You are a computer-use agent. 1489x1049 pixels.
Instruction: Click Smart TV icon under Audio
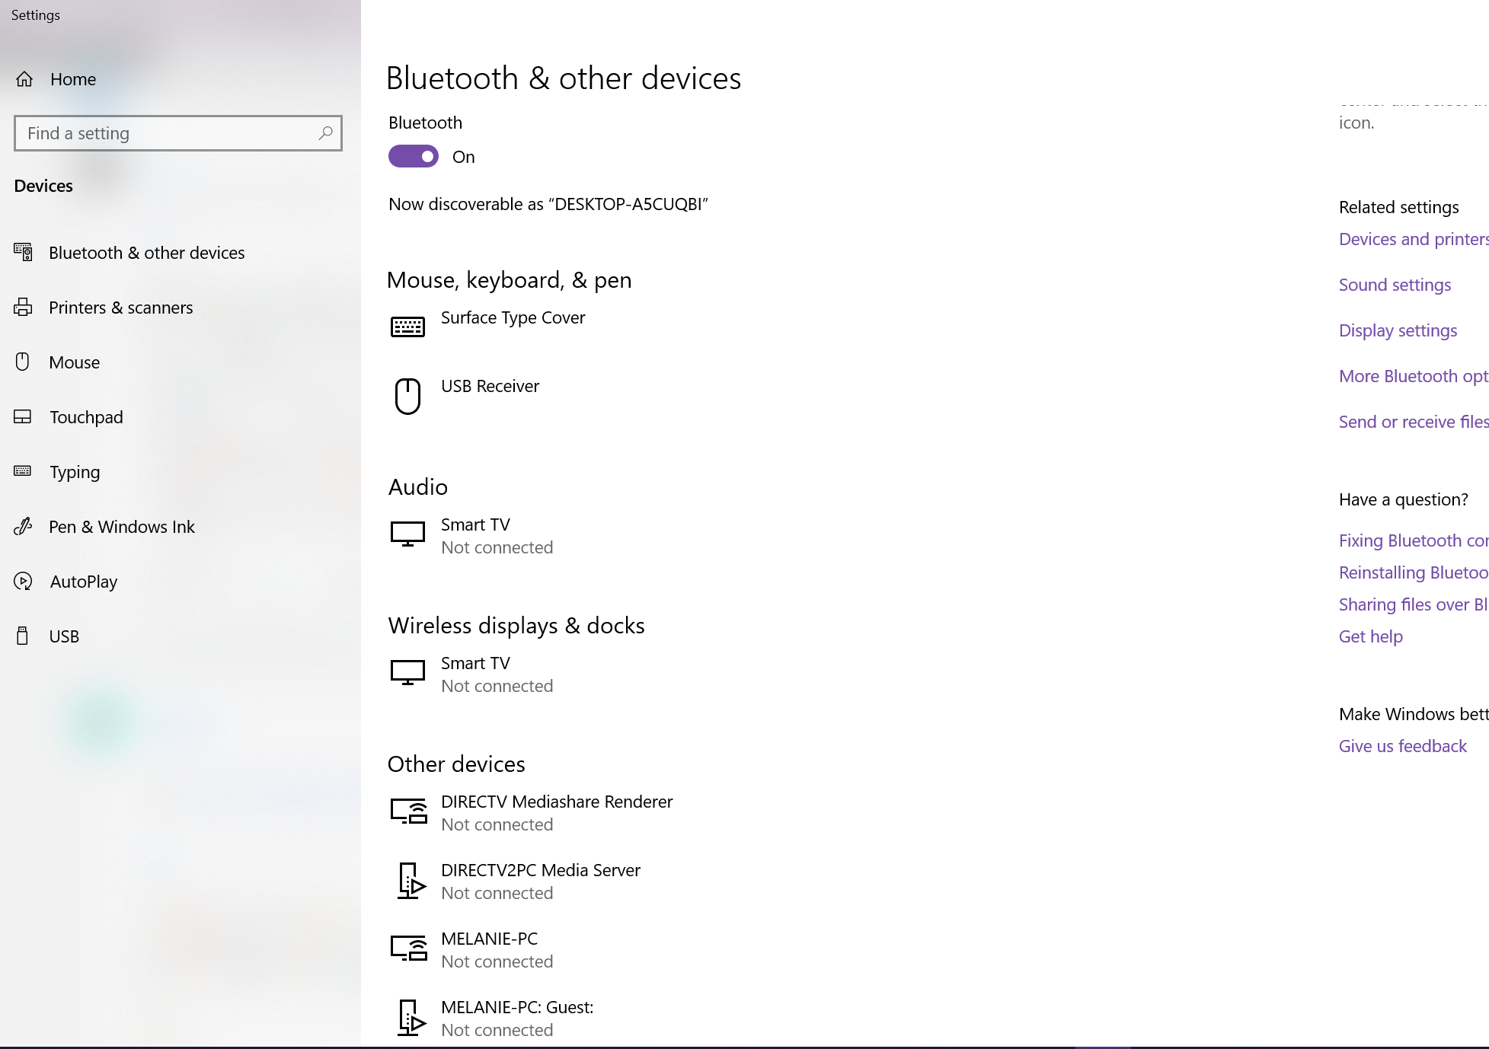tap(407, 534)
